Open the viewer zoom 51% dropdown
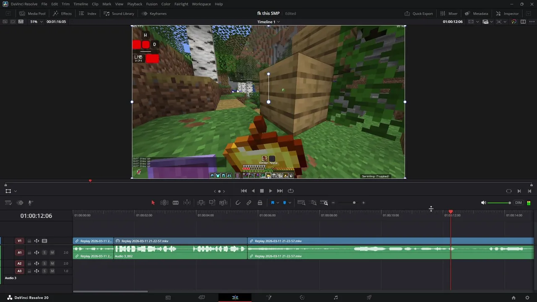Image resolution: width=537 pixels, height=302 pixels. [36, 21]
